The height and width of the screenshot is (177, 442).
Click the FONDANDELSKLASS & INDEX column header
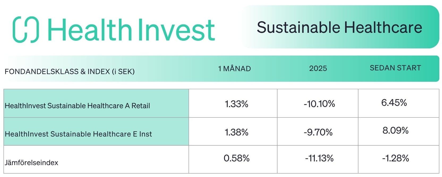70,71
